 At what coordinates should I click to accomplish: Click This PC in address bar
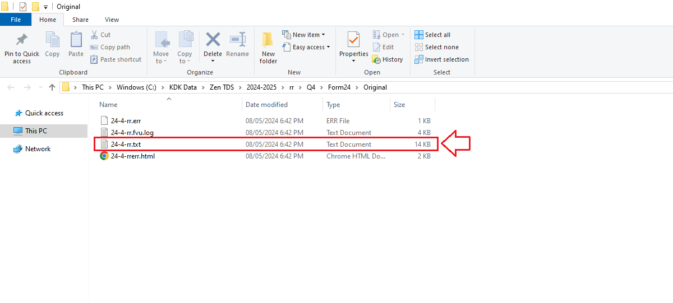(x=93, y=87)
